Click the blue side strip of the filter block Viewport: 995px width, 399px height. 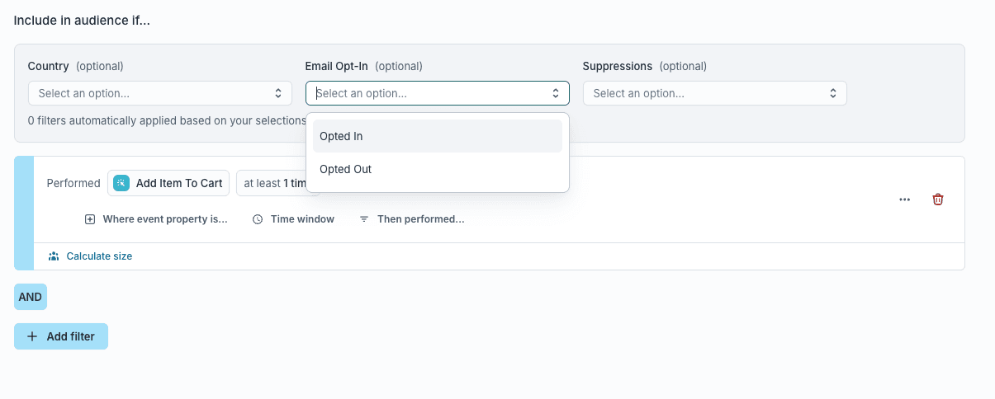24,213
